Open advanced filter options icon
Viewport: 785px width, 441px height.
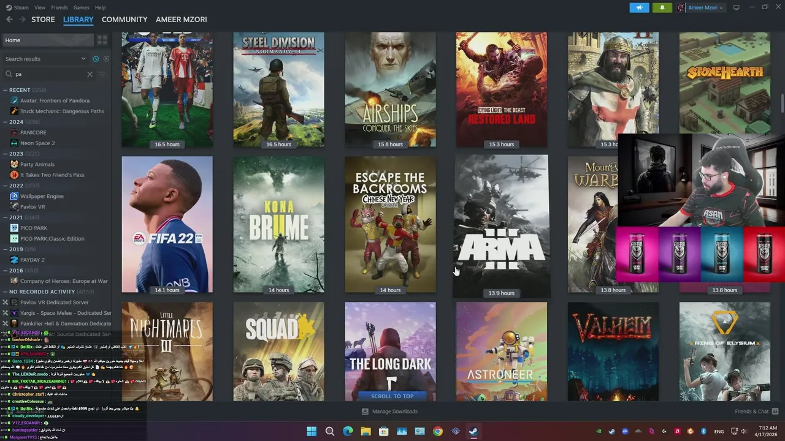[102, 74]
